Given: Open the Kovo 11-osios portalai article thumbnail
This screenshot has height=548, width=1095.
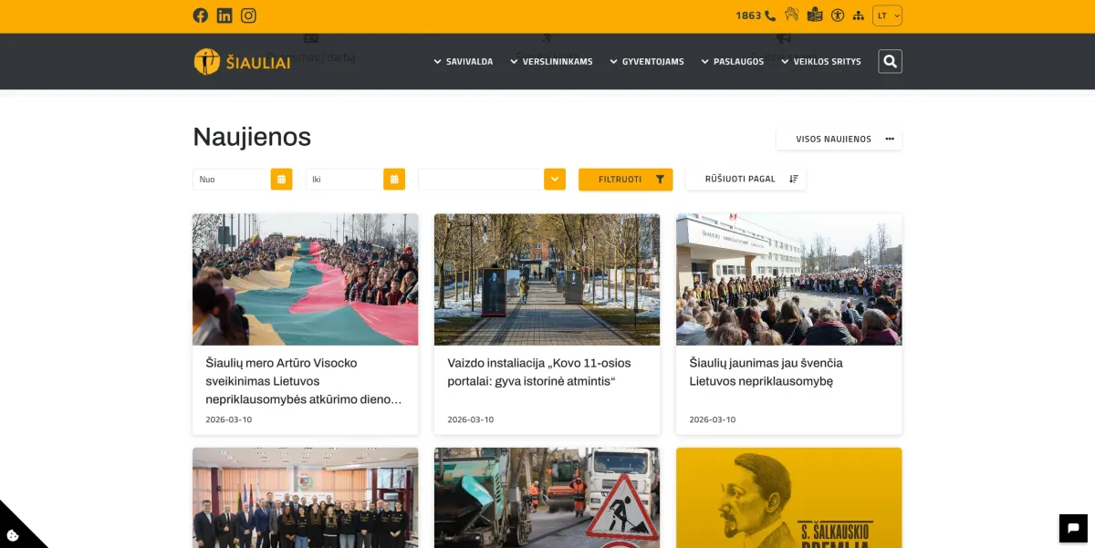Looking at the screenshot, I should point(547,279).
